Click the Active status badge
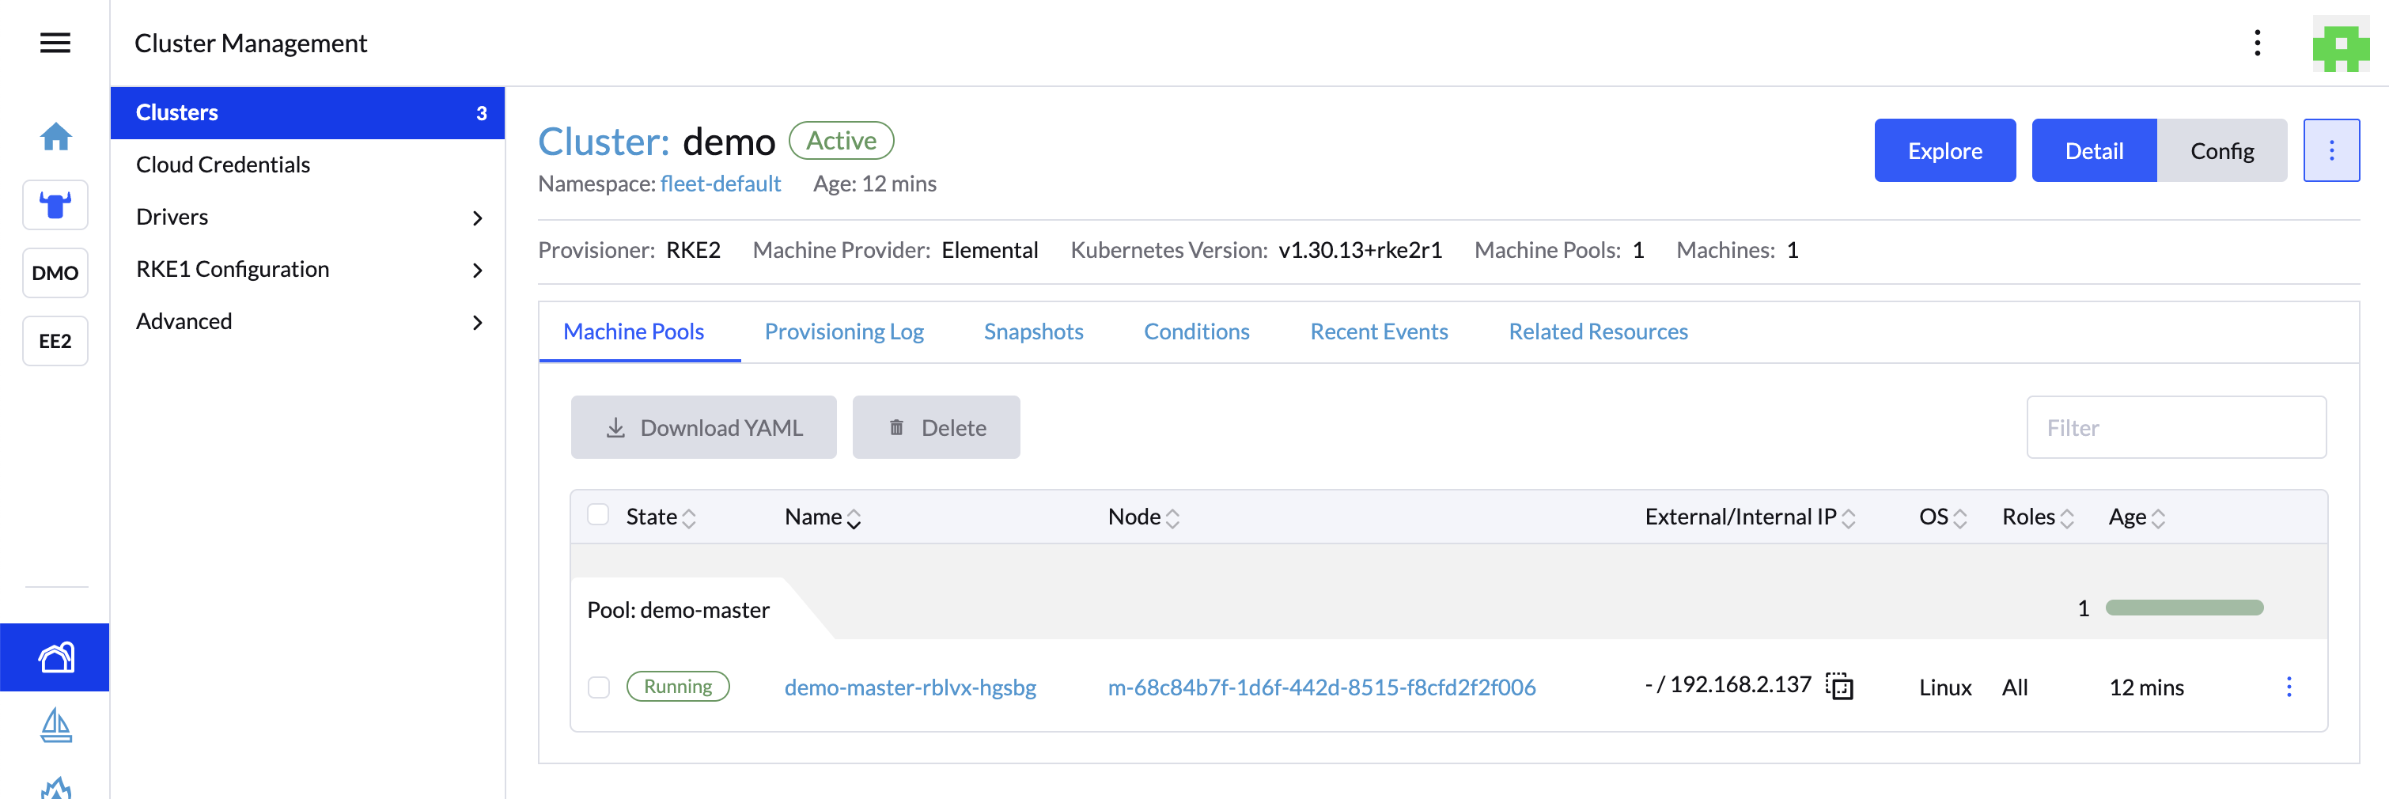 pyautogui.click(x=841, y=141)
